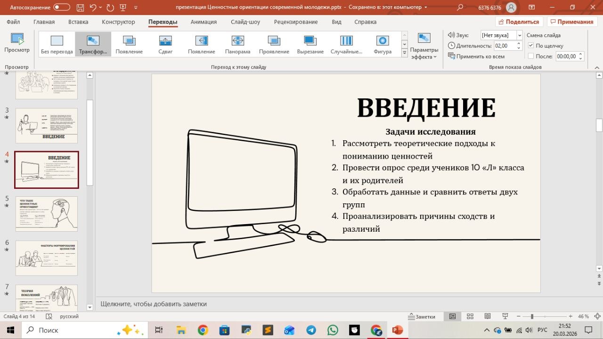Switch to Slide Sorter view icon
This screenshot has width=603, height=339.
coord(470,316)
